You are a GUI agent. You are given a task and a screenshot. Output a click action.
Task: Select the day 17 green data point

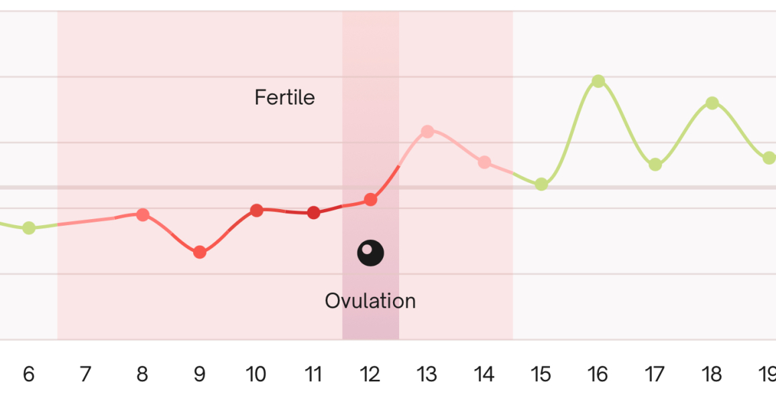(655, 165)
